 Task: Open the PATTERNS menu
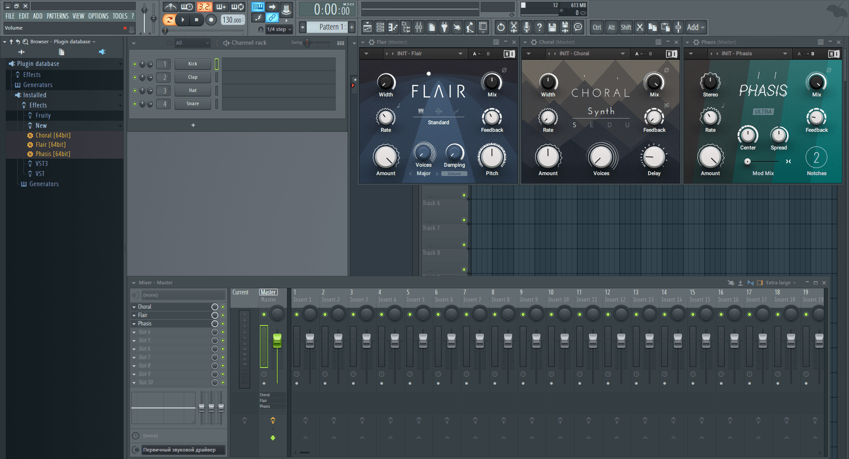click(58, 16)
